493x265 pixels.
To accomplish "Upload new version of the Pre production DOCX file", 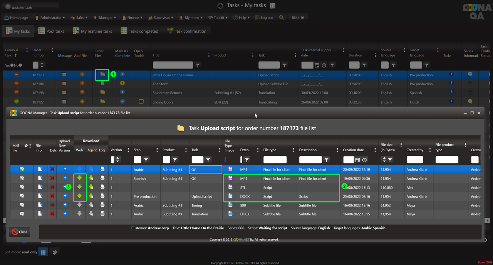I will tap(65, 196).
